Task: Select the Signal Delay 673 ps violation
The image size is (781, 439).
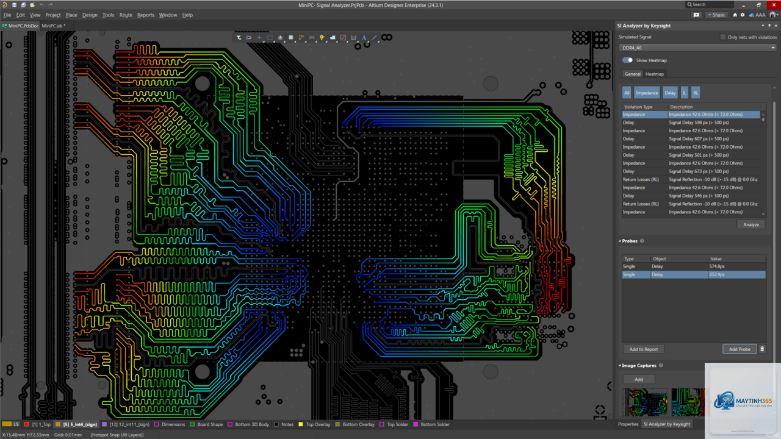Action: coord(691,171)
